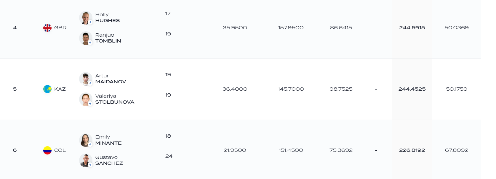Screen dimensions: 496x179
Task: Open Holly Hughes' athlete profile photo
Action: (x=86, y=18)
